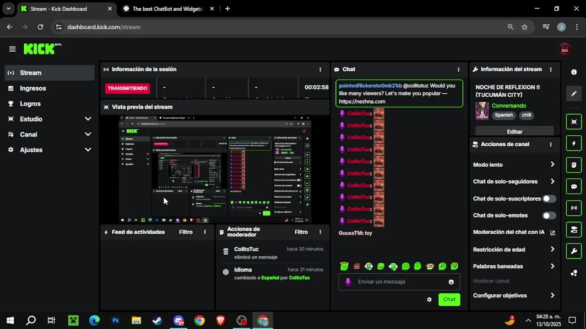Open Moderación del chat con IA link
This screenshot has width=586, height=329.
514,232
